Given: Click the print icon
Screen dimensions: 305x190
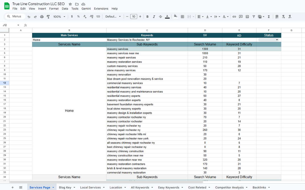Looking at the screenshot, I should [42, 17].
